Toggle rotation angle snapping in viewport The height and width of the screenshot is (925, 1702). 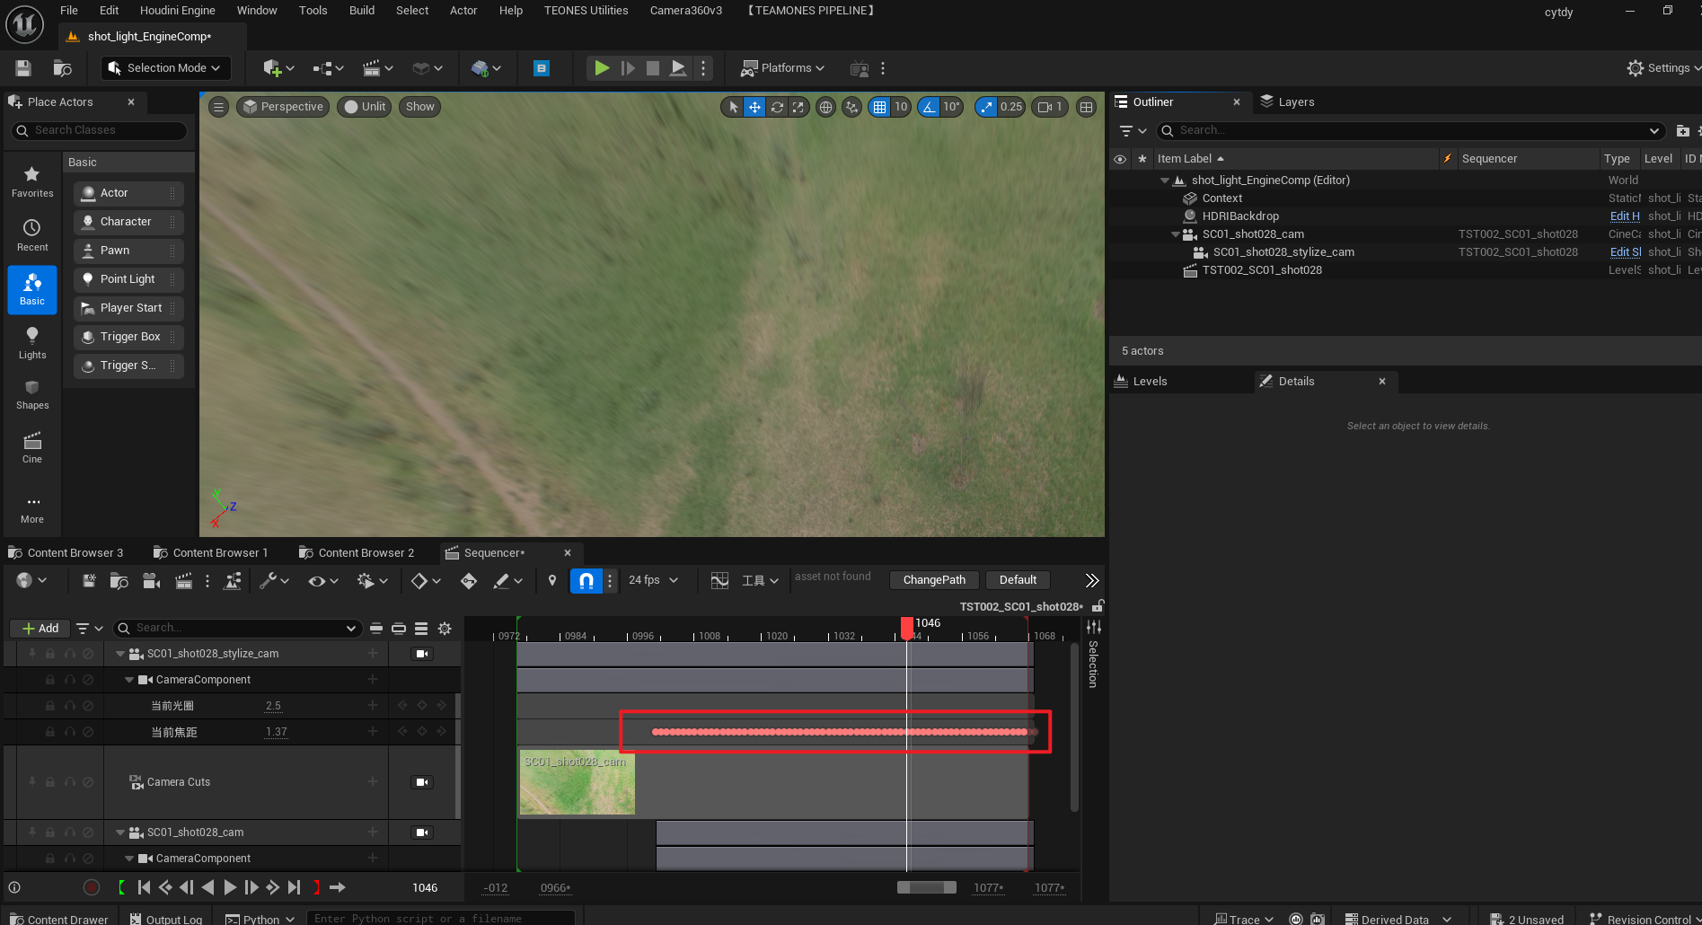(x=930, y=107)
